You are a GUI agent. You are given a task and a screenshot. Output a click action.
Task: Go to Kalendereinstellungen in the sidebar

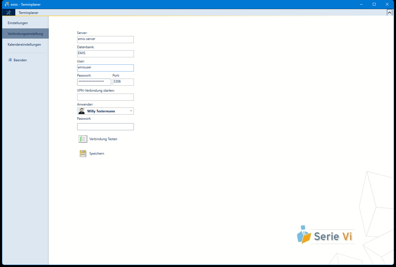[x=26, y=45]
